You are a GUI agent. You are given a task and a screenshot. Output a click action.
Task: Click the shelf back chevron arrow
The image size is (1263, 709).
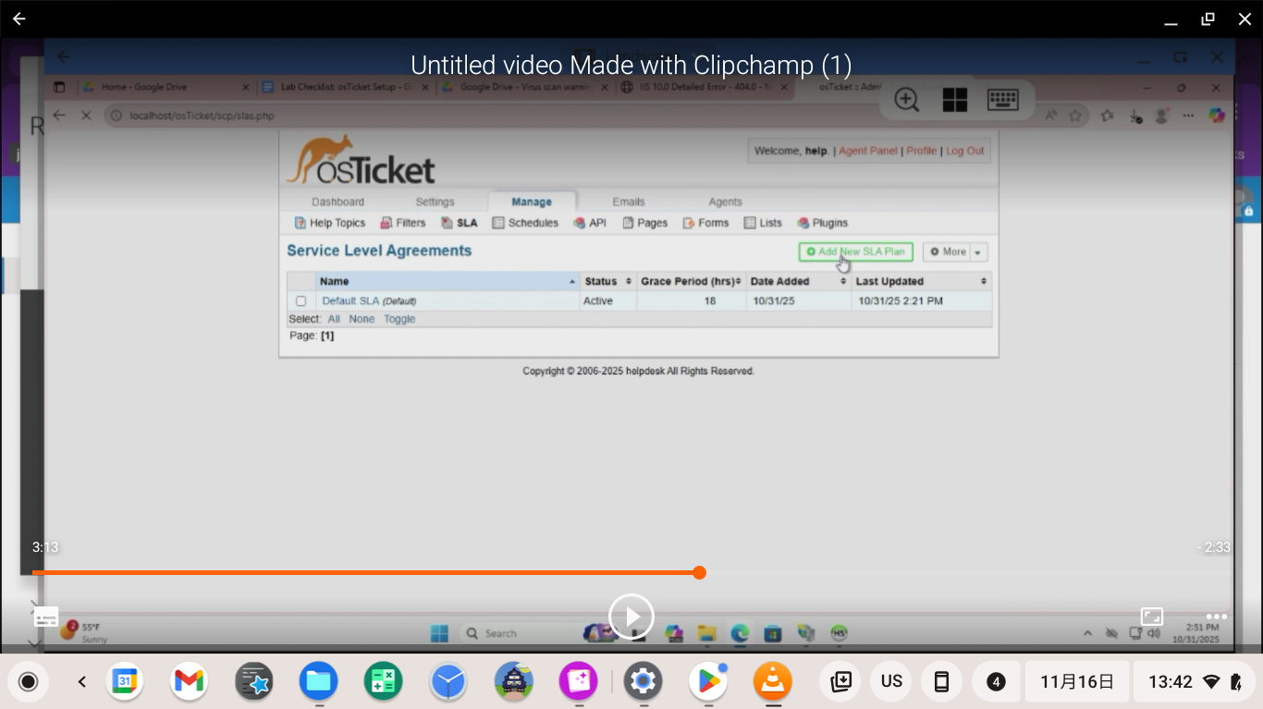(81, 682)
